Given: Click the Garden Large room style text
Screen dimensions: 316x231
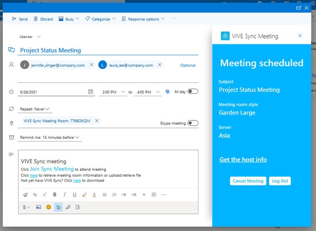Looking at the screenshot, I should (x=237, y=113).
